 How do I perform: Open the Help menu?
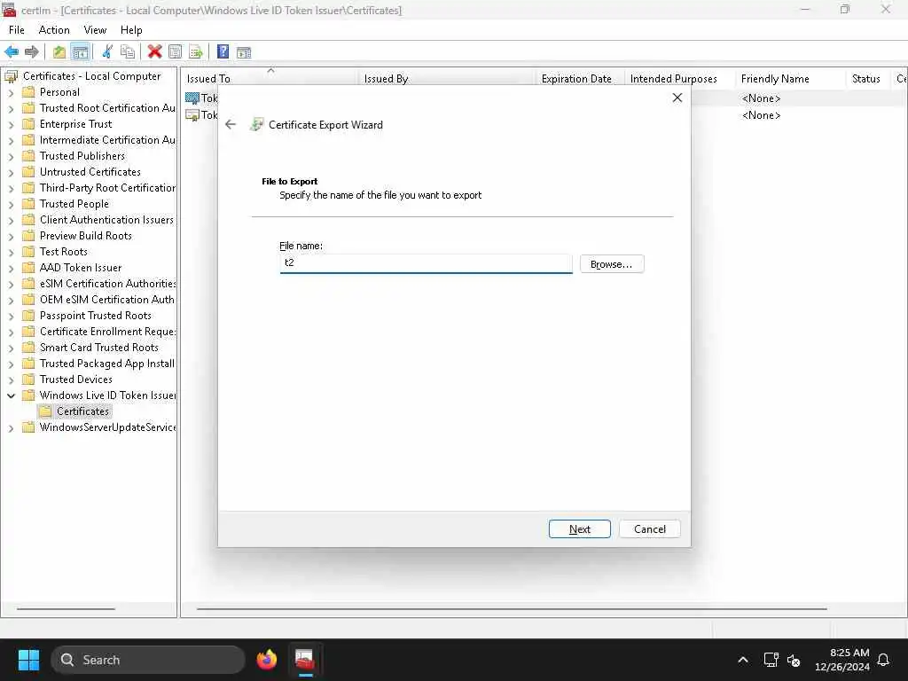131,30
